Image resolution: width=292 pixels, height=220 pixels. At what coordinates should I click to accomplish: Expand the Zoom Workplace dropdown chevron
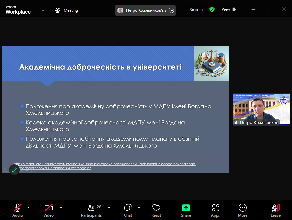pyautogui.click(x=43, y=10)
